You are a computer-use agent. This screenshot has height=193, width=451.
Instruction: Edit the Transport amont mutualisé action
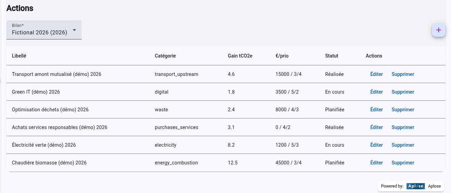[377, 74]
